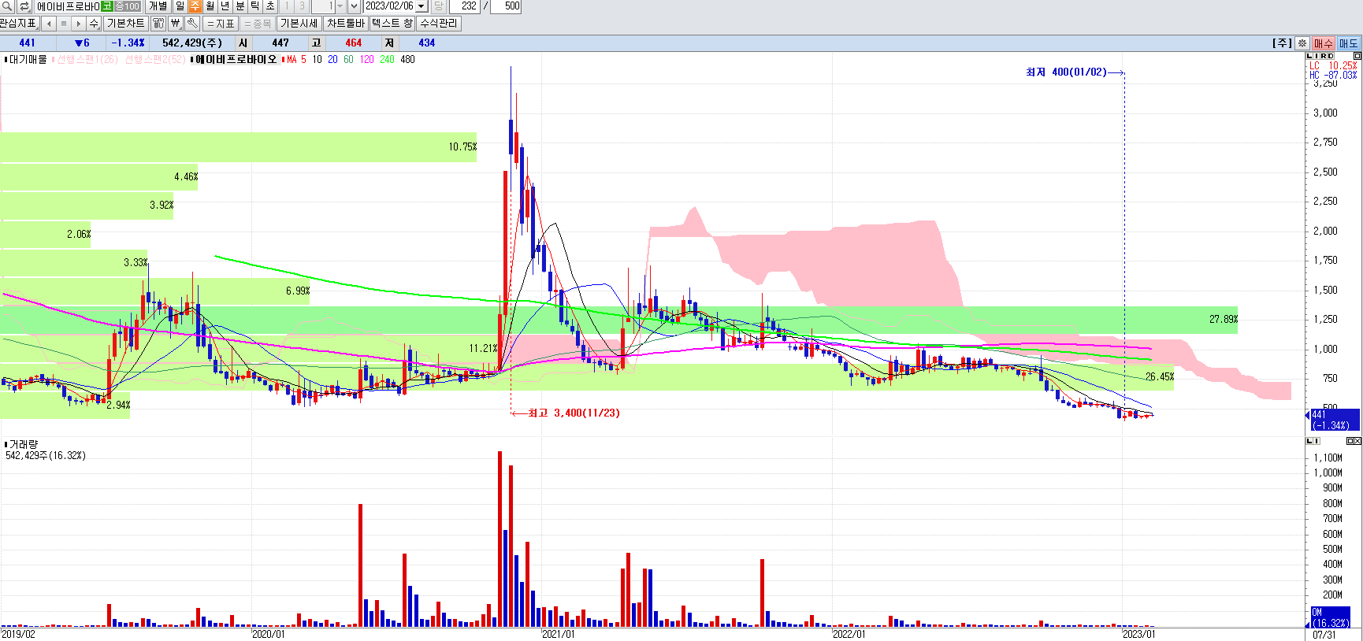Image resolution: width=1363 pixels, height=641 pixels.
Task: Click the stop square button in watchlist controls
Action: tap(64, 24)
